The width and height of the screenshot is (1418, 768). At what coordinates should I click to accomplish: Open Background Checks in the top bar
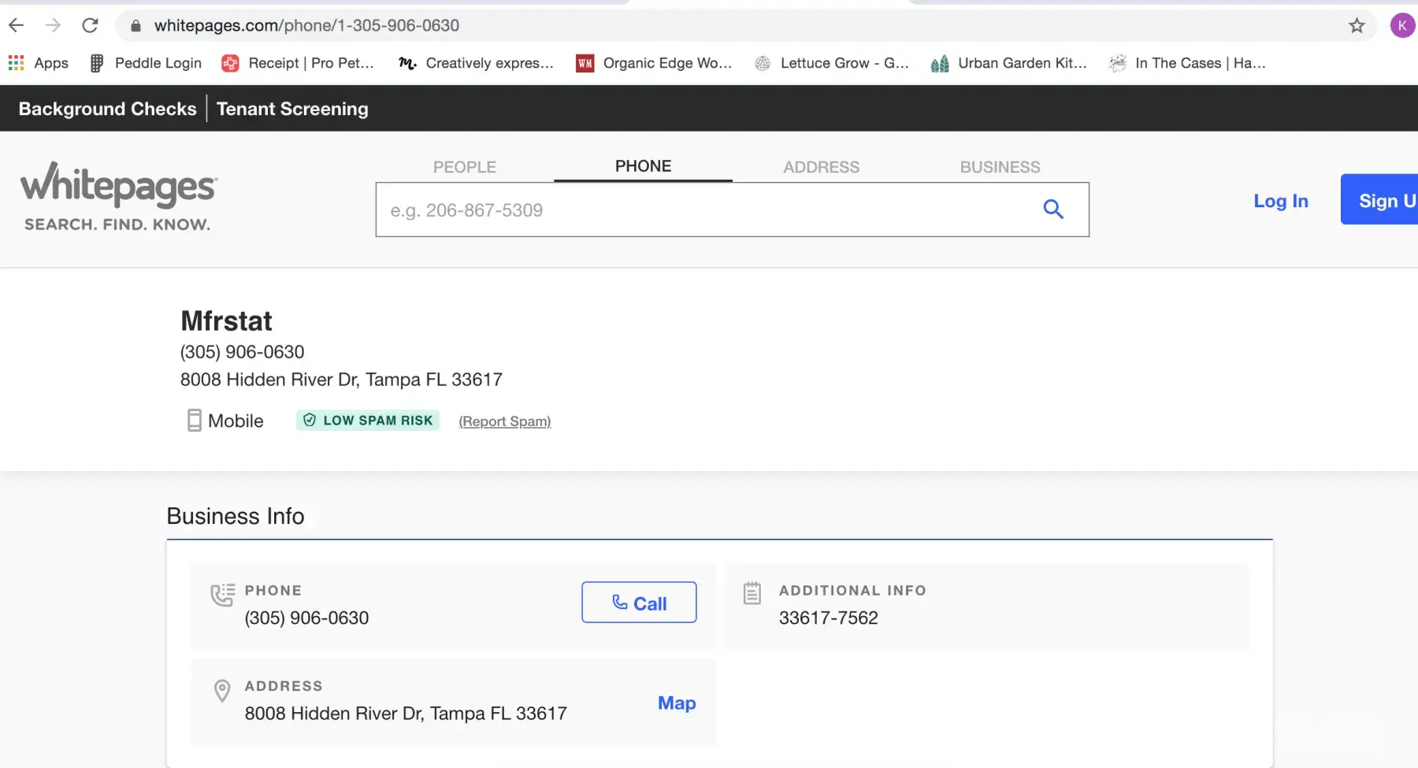pos(108,109)
